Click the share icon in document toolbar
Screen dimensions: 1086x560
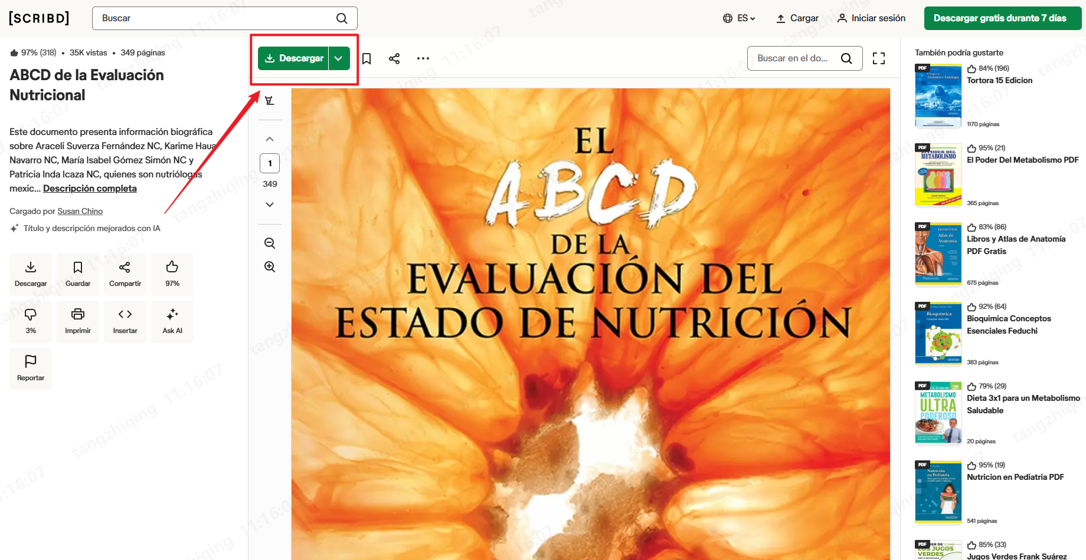coord(394,58)
